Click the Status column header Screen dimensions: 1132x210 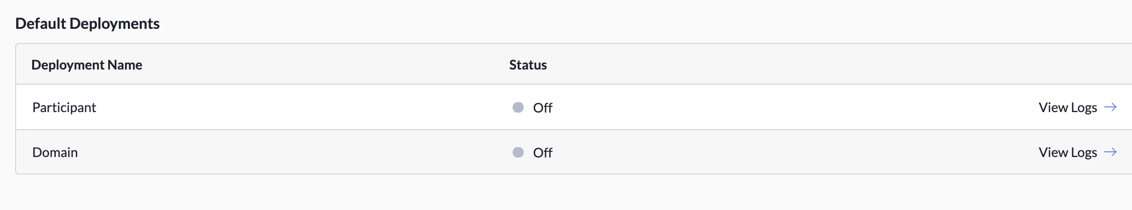528,65
